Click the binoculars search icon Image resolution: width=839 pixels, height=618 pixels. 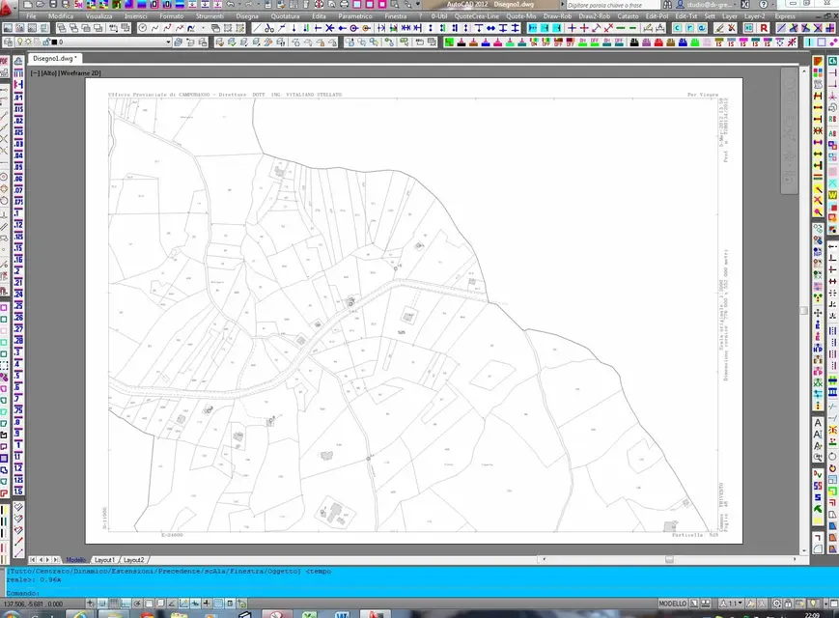coord(667,4)
